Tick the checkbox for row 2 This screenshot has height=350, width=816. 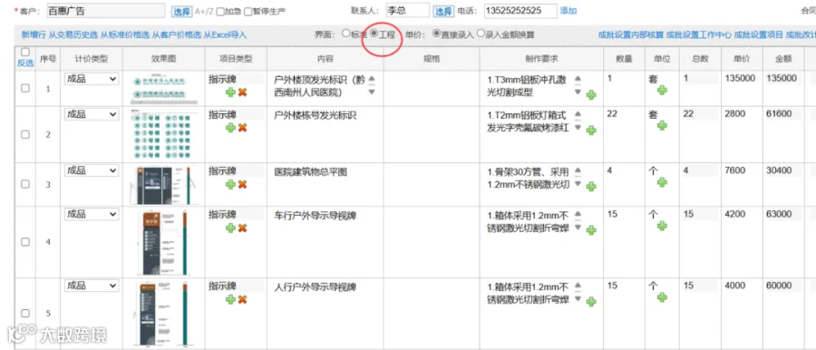click(25, 134)
